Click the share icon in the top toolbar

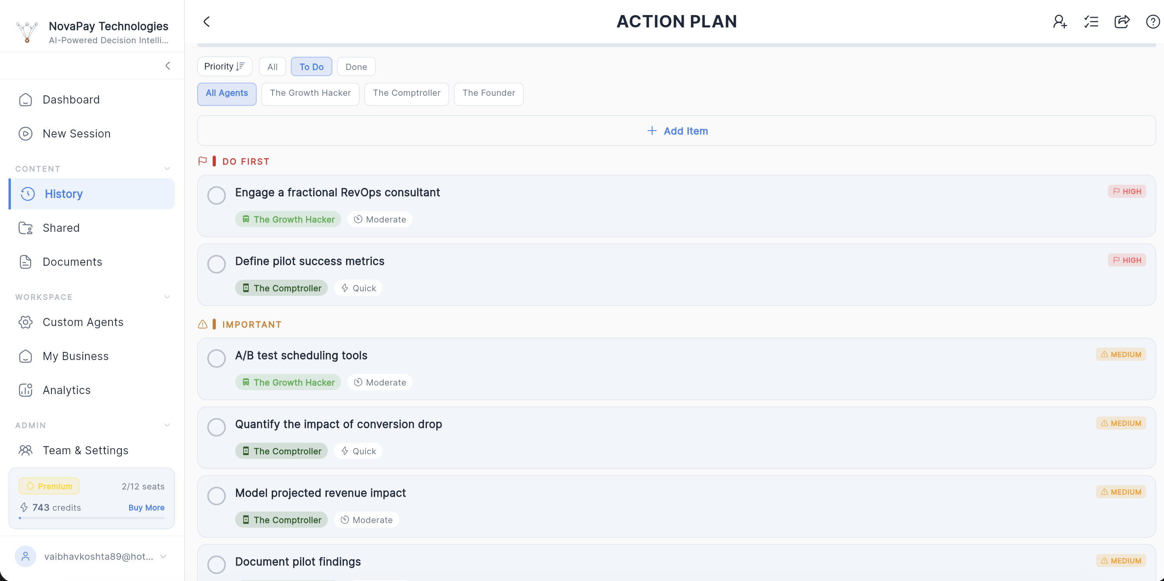pyautogui.click(x=1122, y=21)
